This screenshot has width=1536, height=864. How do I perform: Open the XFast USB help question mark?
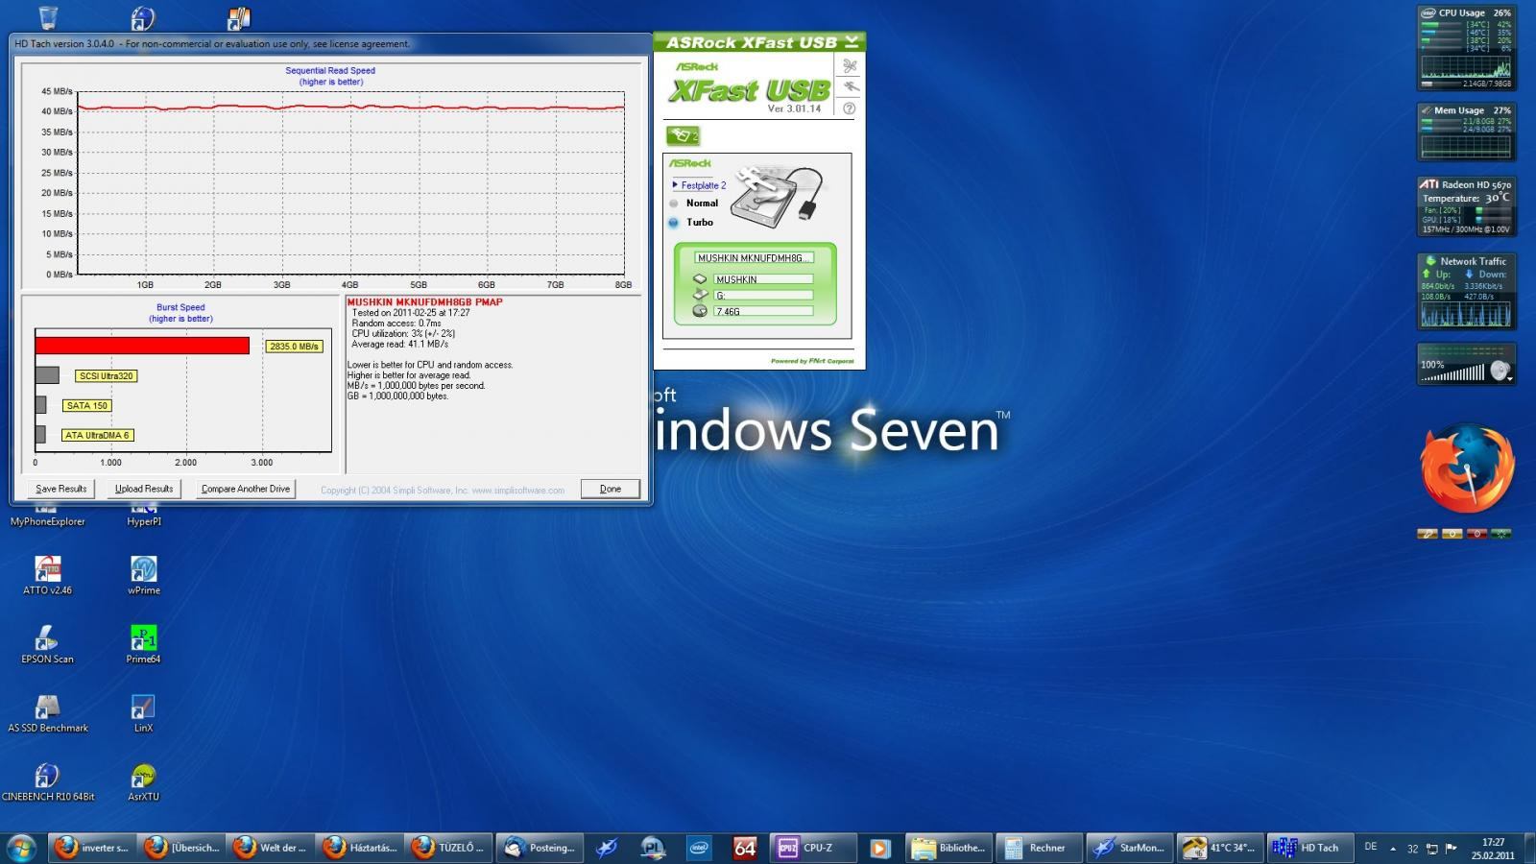850,108
